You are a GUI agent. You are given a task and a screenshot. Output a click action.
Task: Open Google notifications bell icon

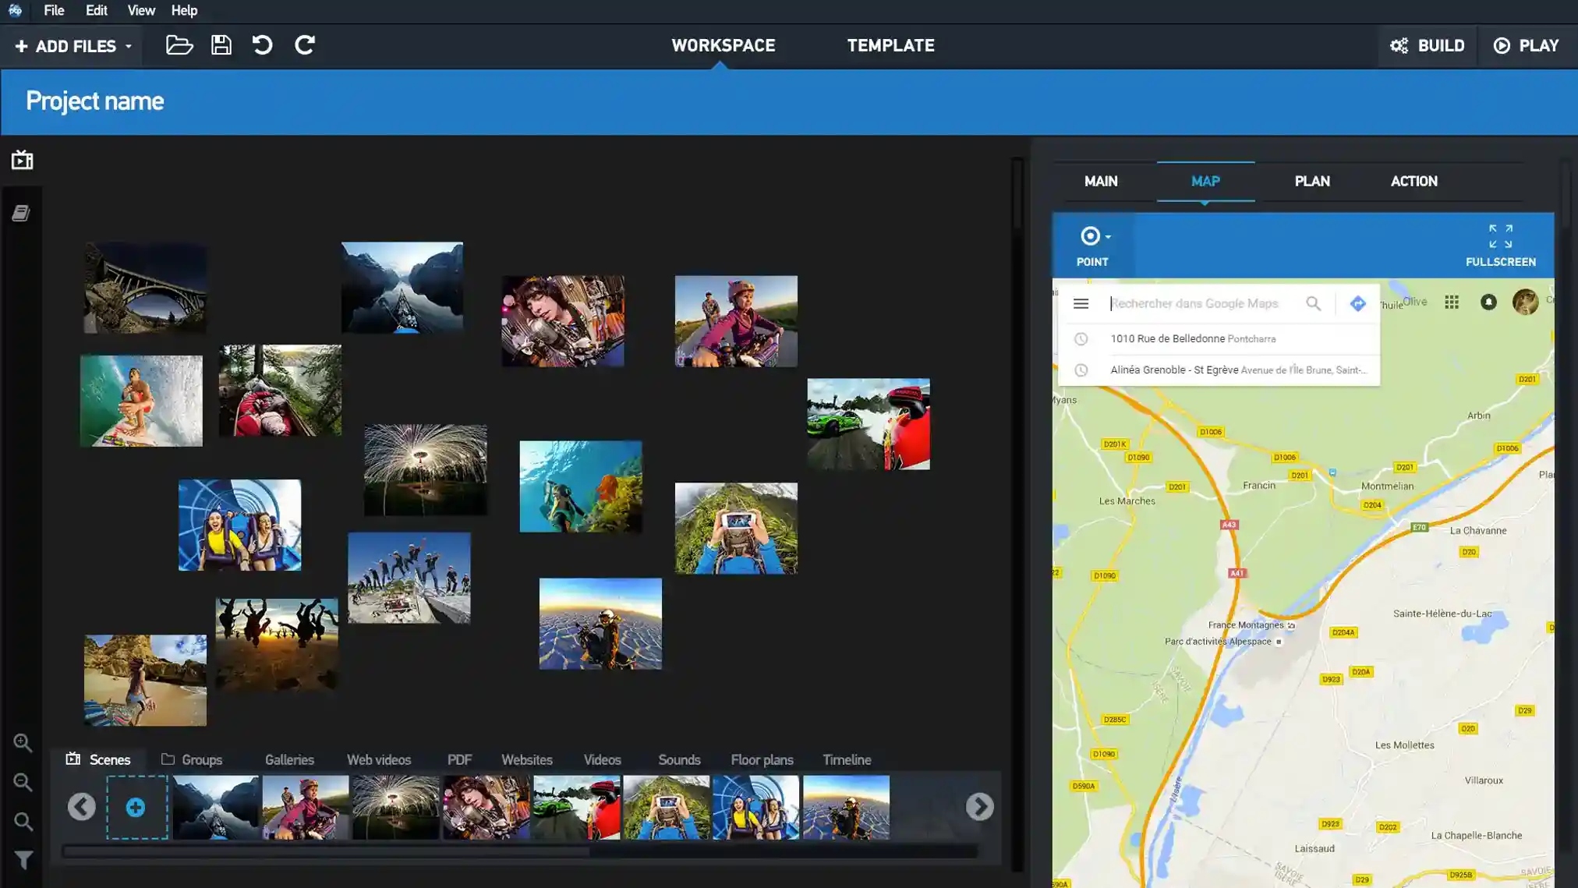[1488, 302]
